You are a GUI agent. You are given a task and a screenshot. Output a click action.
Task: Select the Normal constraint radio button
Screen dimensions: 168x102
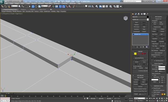(159, 24)
